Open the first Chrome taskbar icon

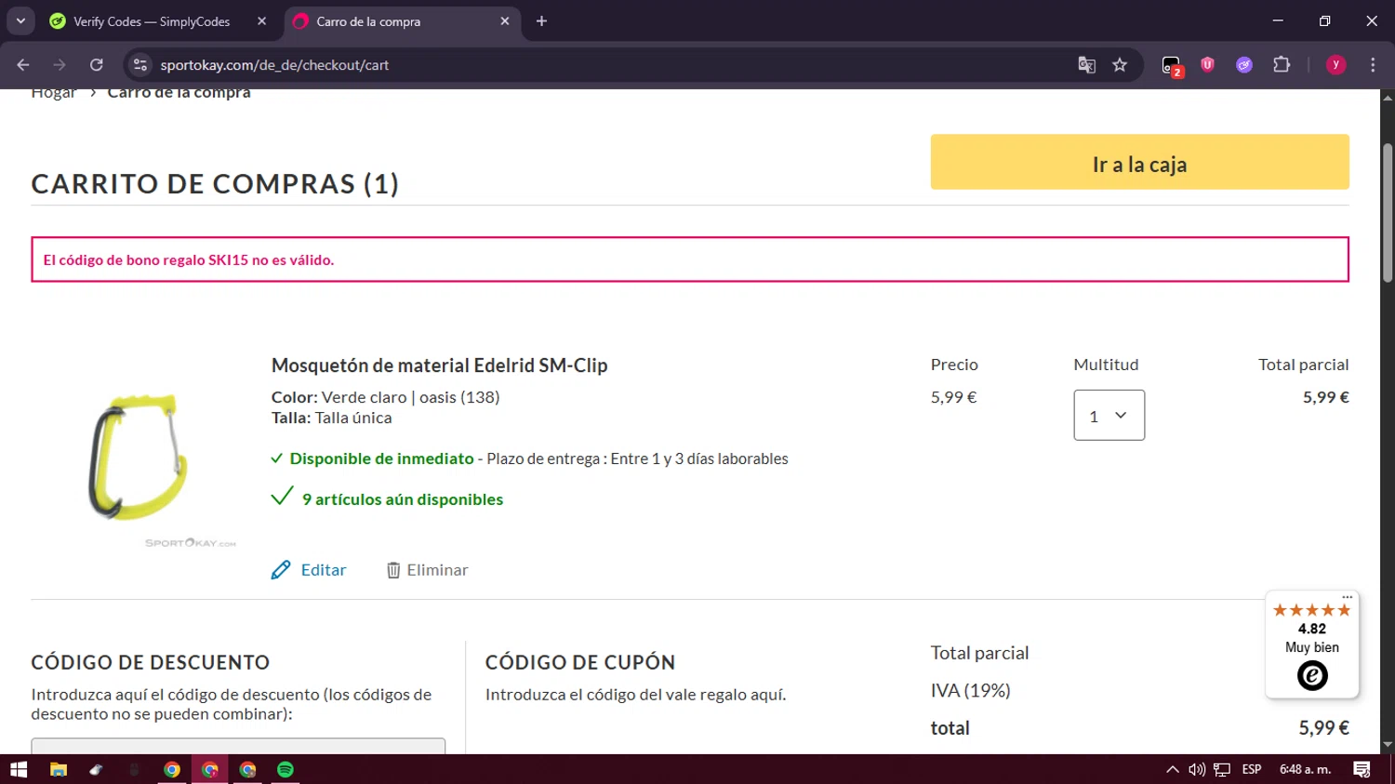pyautogui.click(x=172, y=769)
